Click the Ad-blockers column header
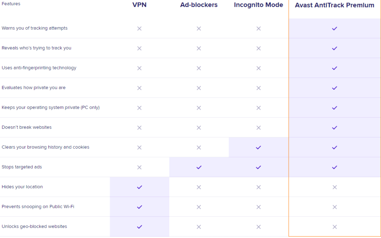The height and width of the screenshot is (238, 381). point(199,5)
